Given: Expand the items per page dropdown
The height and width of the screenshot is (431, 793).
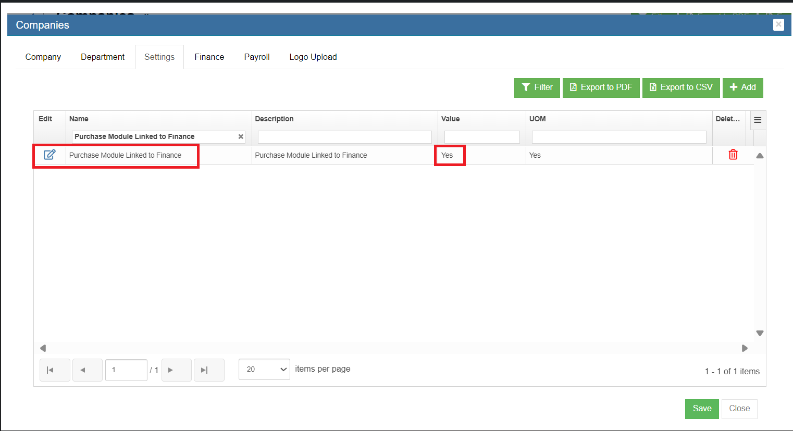Looking at the screenshot, I should (x=264, y=370).
